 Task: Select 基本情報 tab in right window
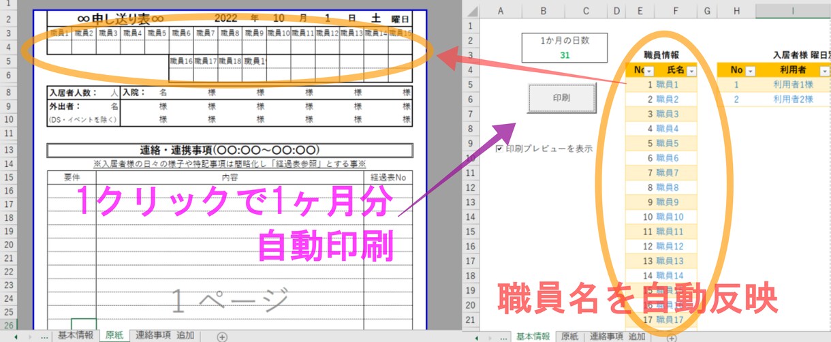(533, 337)
